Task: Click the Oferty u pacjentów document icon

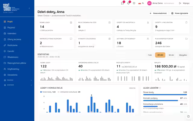Action: click(186, 22)
